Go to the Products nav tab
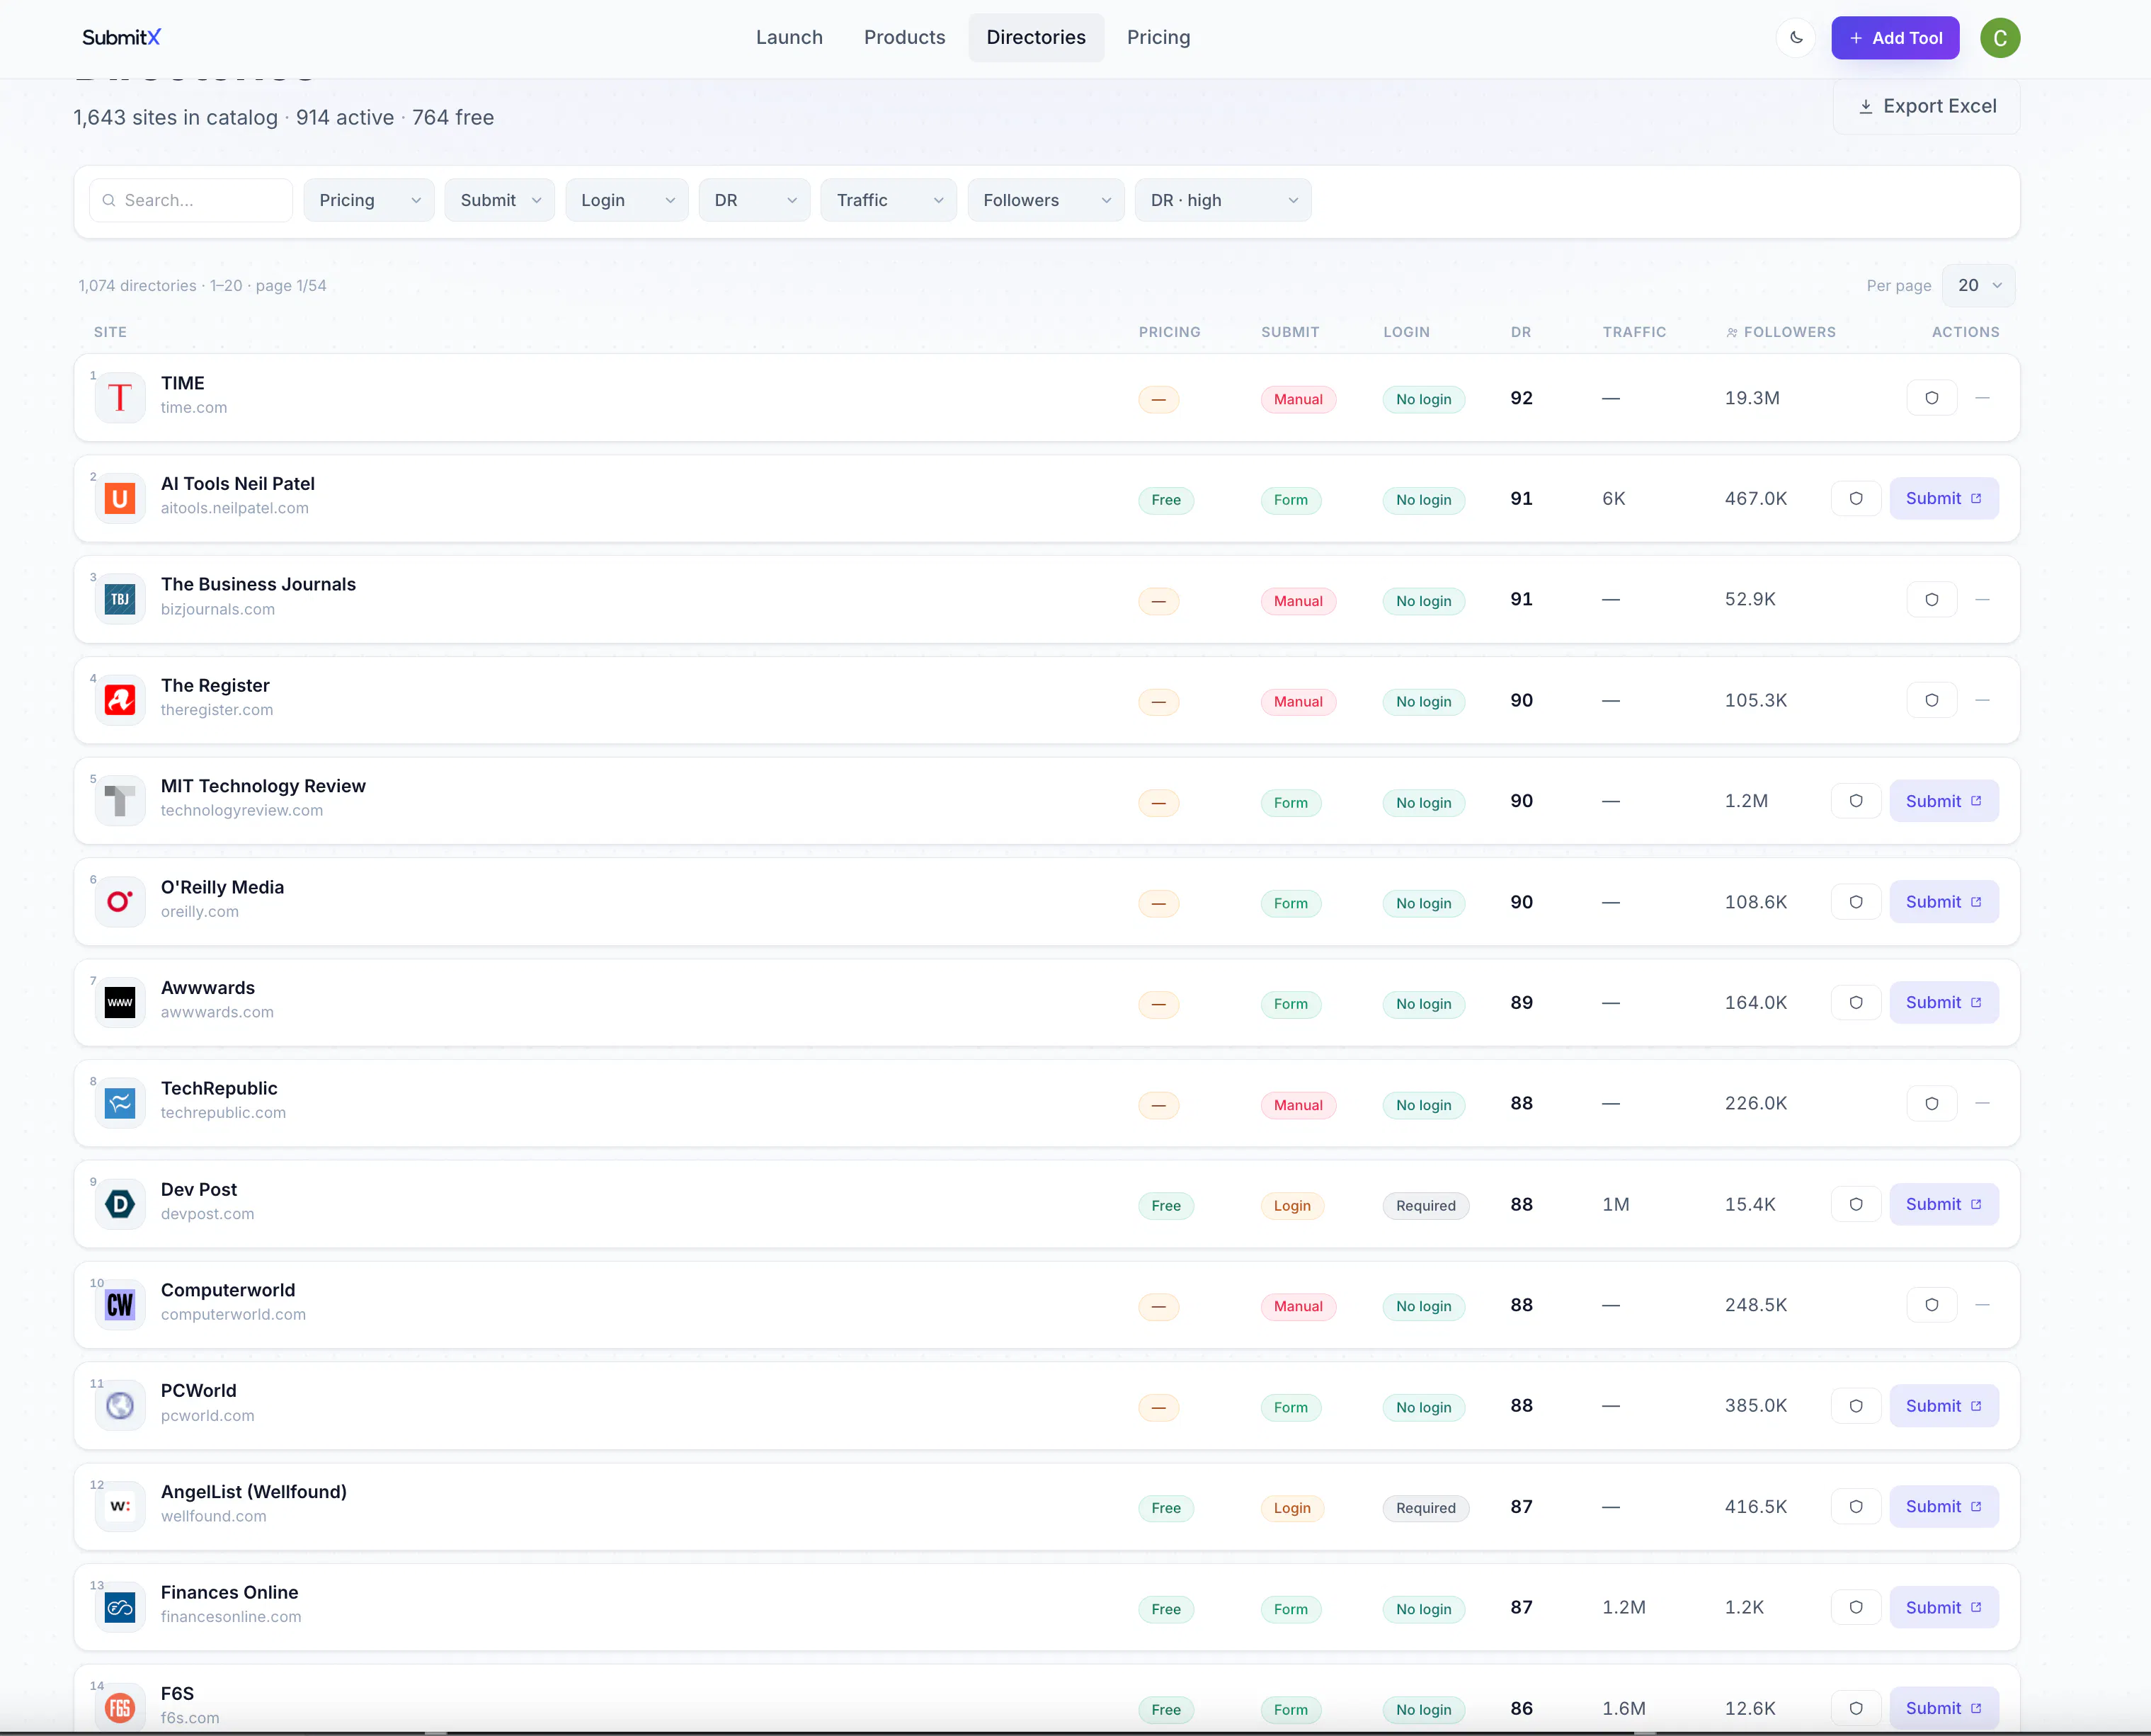 click(x=905, y=38)
